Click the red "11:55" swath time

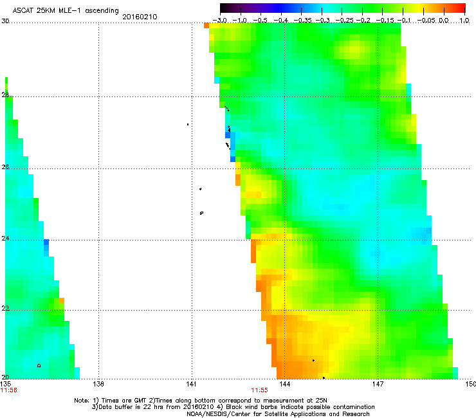pyautogui.click(x=260, y=390)
